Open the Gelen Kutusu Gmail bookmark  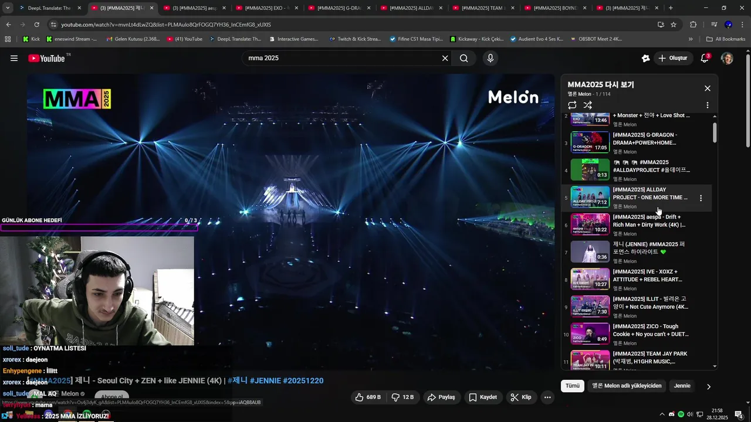click(x=133, y=39)
